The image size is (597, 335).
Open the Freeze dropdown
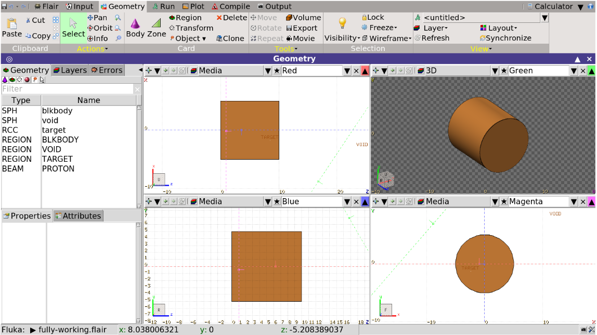[x=379, y=28]
